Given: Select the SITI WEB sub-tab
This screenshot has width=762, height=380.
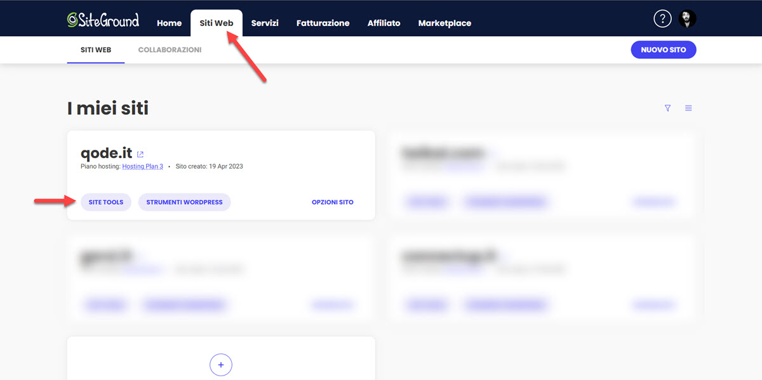Looking at the screenshot, I should 96,49.
